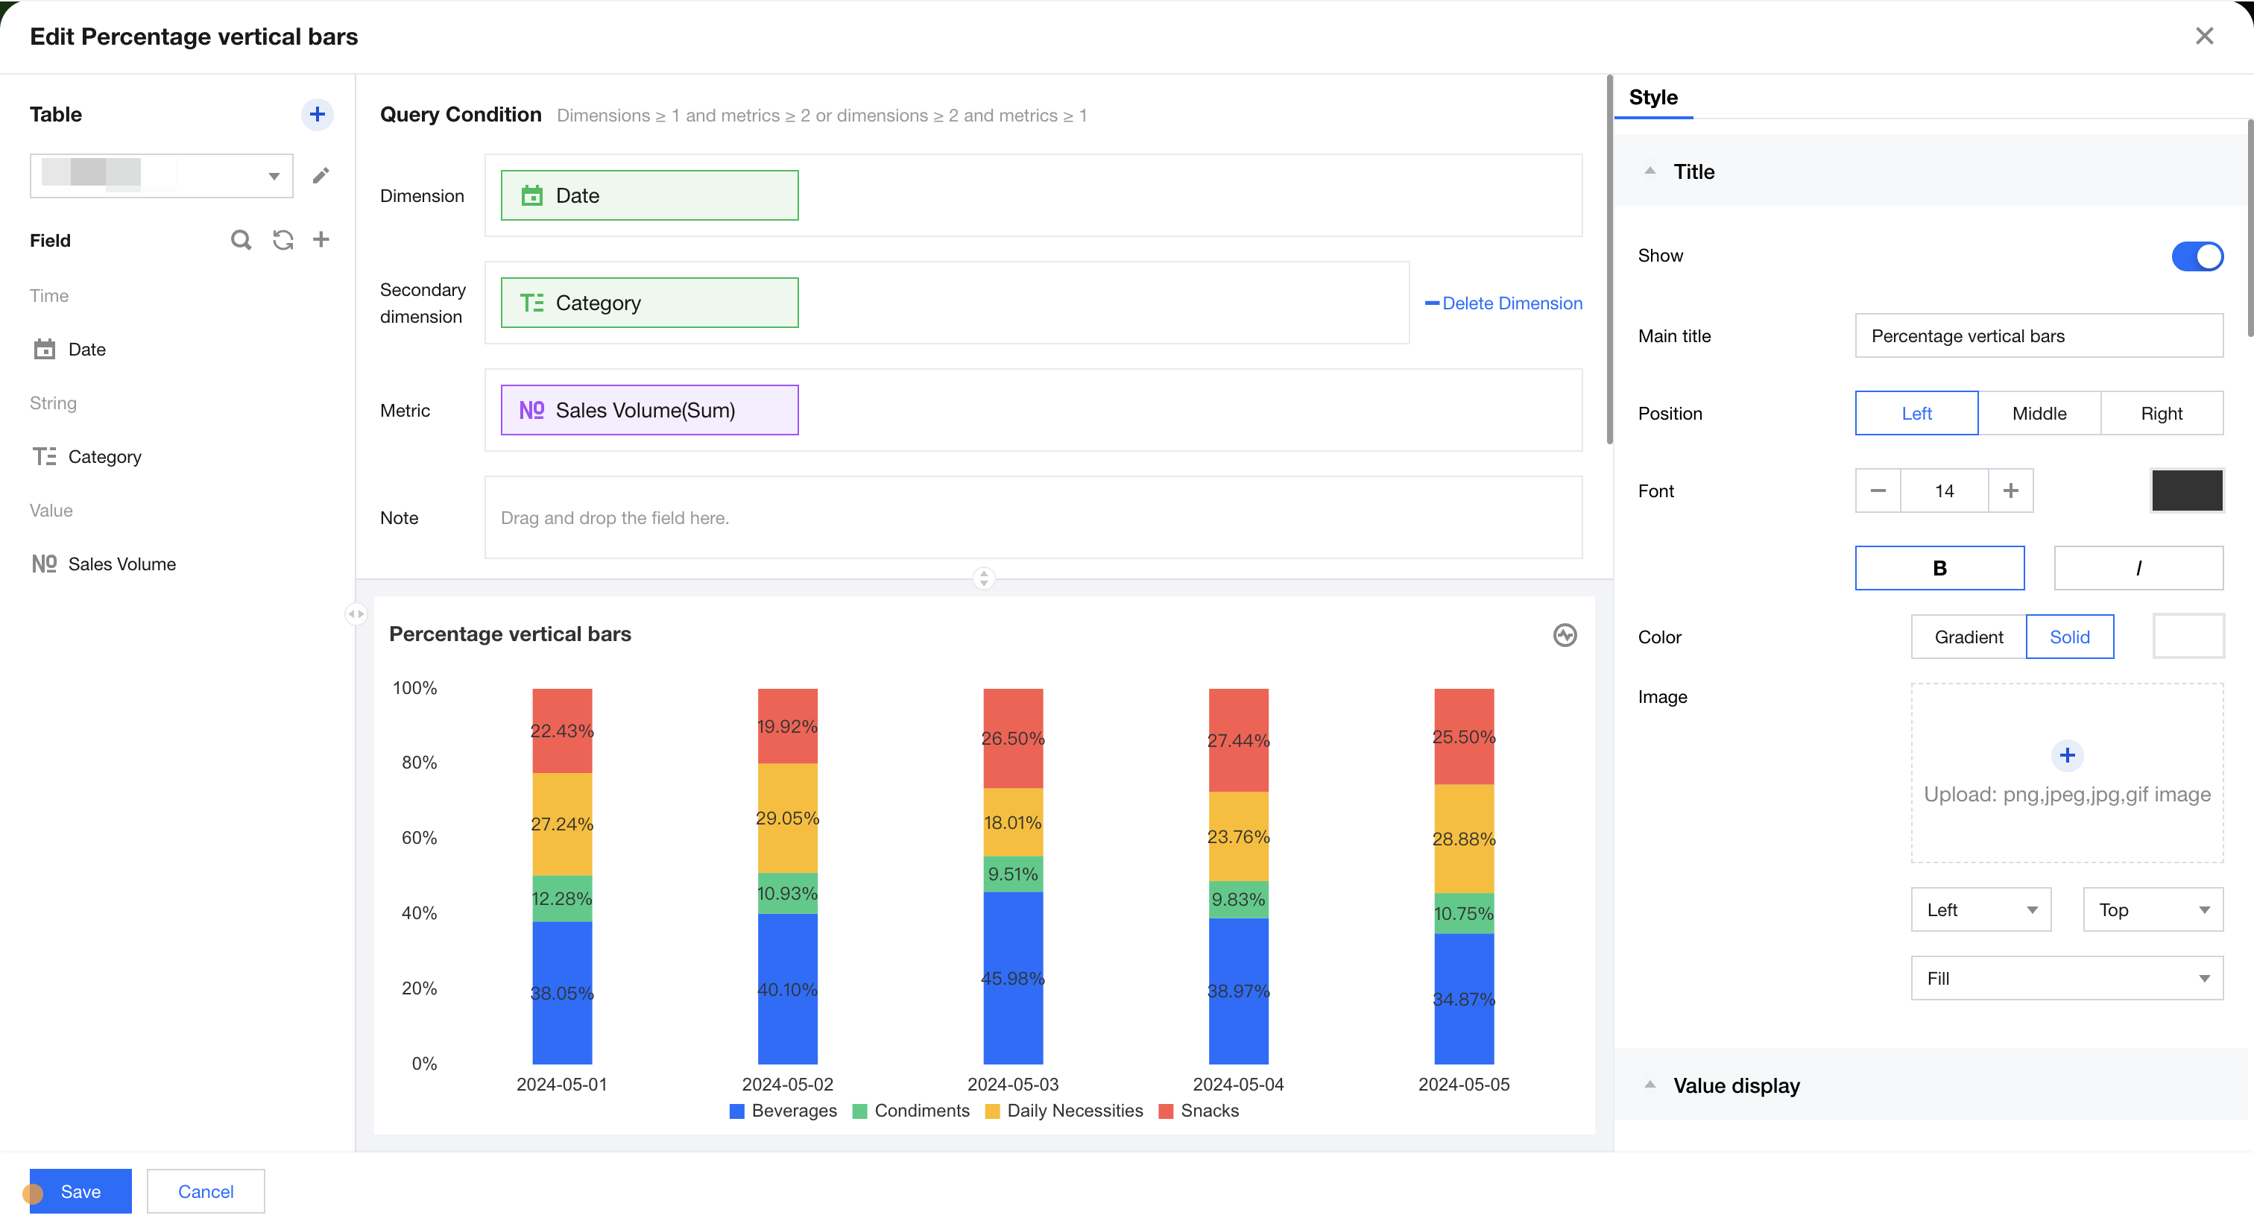This screenshot has height=1227, width=2254.
Task: Open the dark font color swatch
Action: click(x=2187, y=490)
